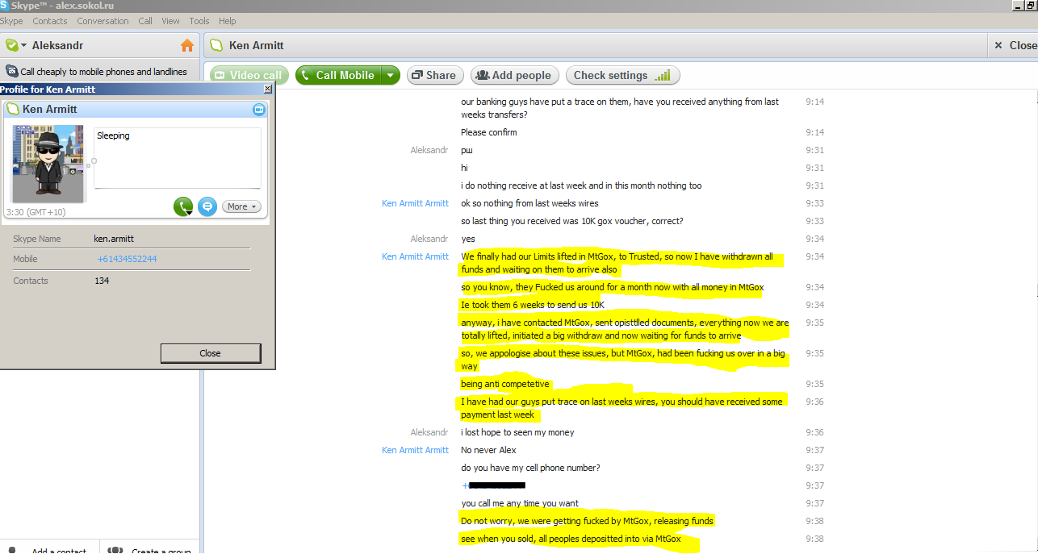Click Ken Armitt's avatar picture in profile
Screen dimensions: 1038x554
(48, 164)
